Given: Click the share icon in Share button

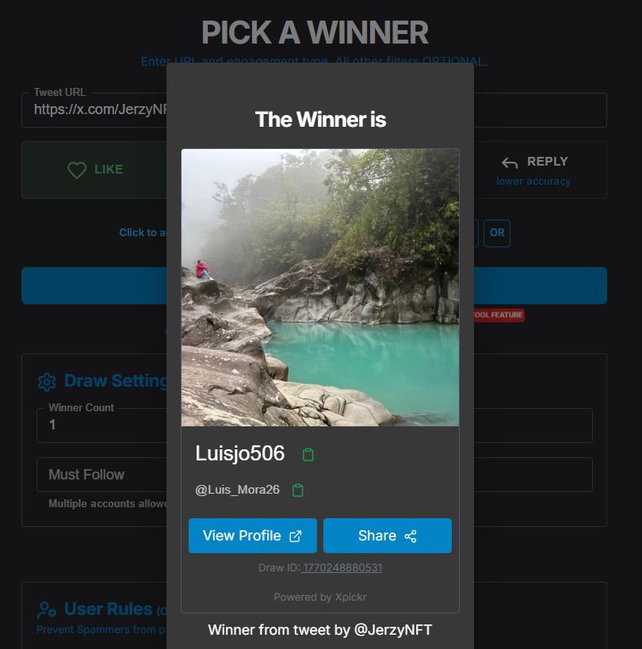Looking at the screenshot, I should 411,536.
